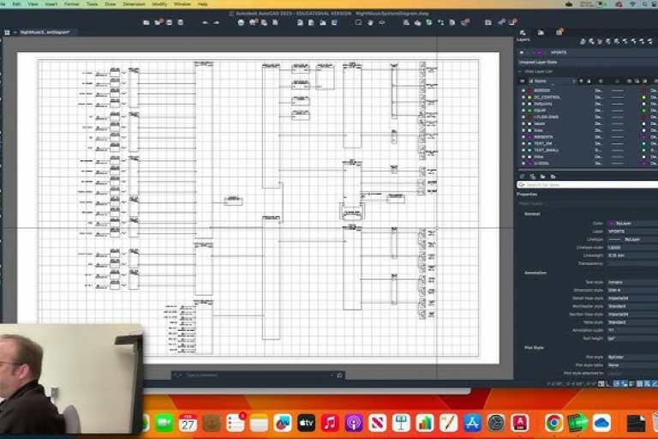Click the New drawing icon in toolbar

pyautogui.click(x=146, y=22)
